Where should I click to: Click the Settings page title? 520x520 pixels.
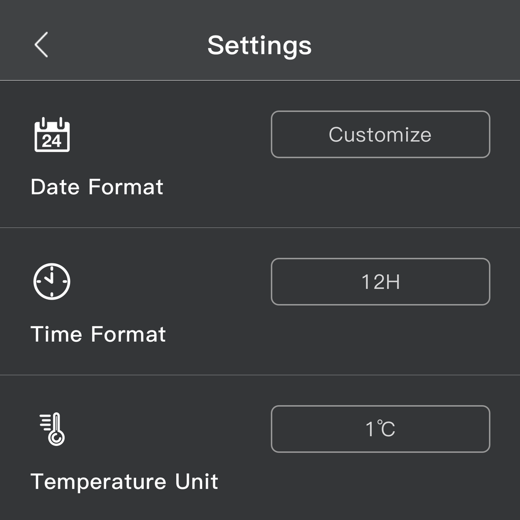click(x=259, y=45)
